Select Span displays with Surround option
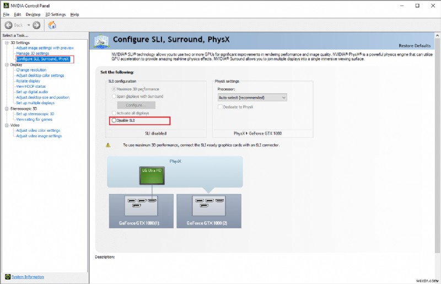This screenshot has width=441, height=284. pyautogui.click(x=114, y=97)
